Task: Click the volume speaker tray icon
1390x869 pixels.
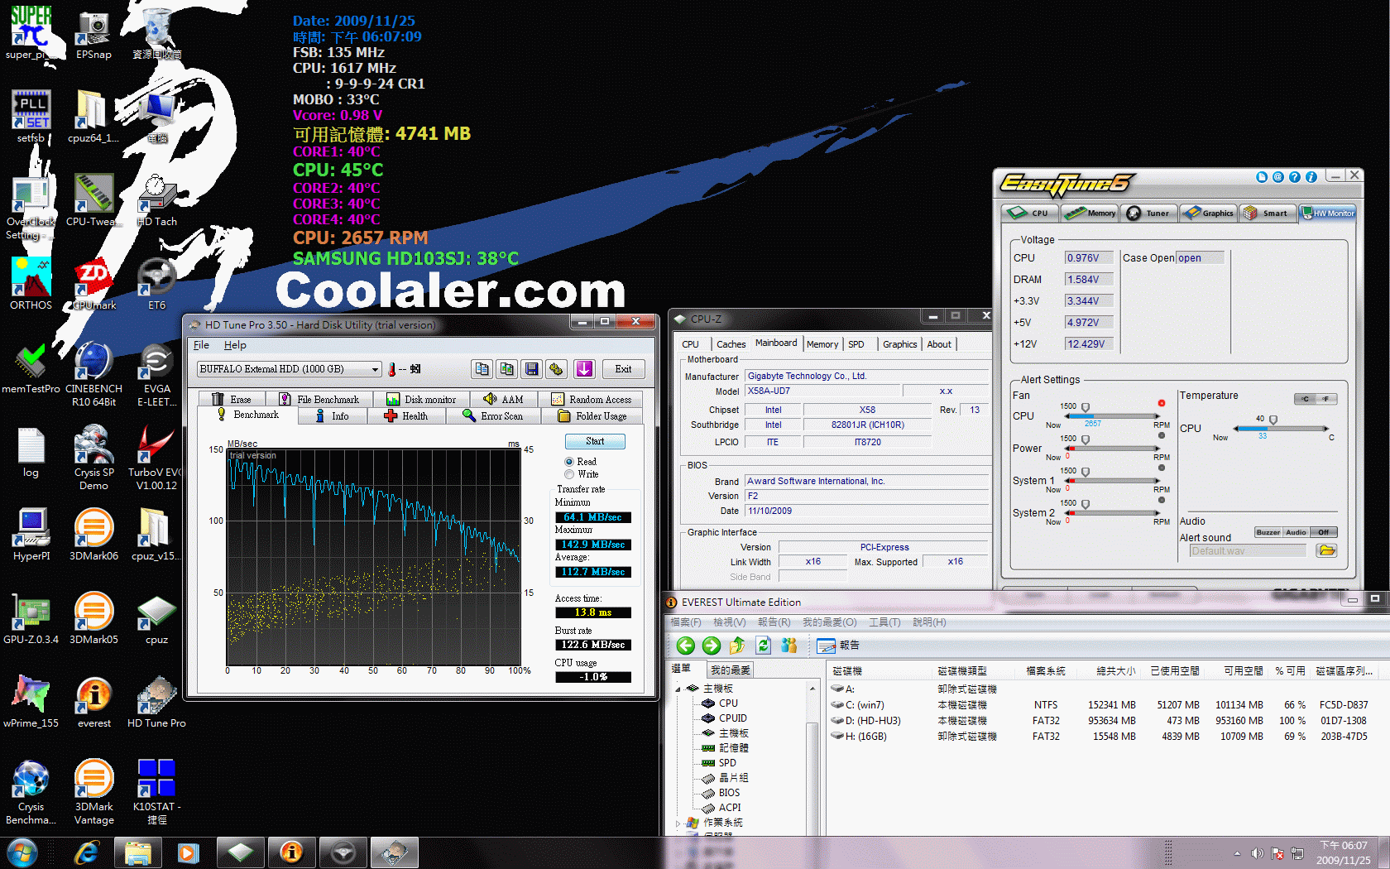Action: (1257, 853)
